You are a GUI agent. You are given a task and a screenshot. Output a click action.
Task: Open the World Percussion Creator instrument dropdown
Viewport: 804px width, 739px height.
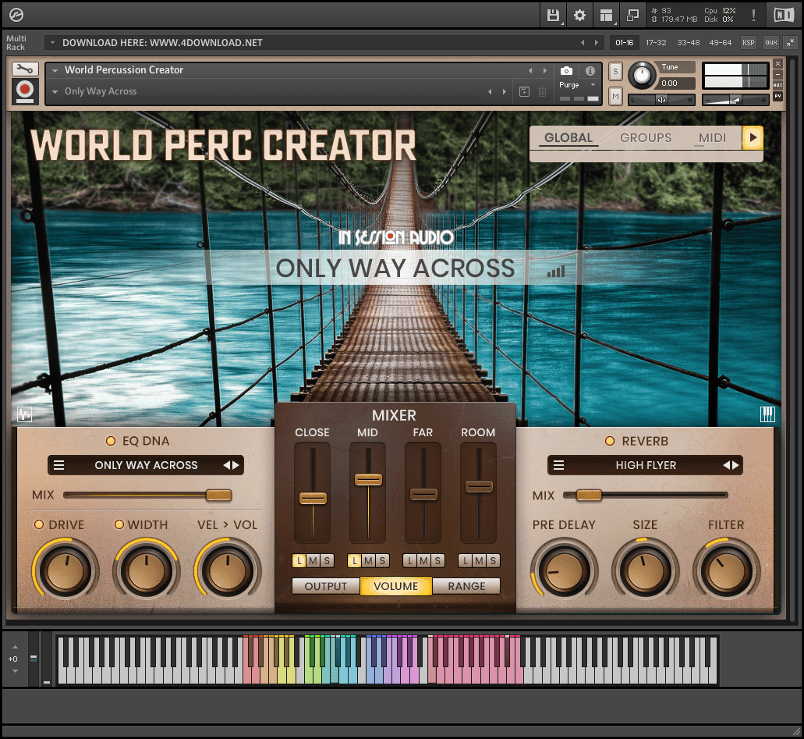tap(55, 70)
